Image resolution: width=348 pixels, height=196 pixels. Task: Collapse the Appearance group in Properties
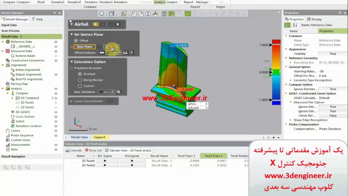click(x=286, y=49)
